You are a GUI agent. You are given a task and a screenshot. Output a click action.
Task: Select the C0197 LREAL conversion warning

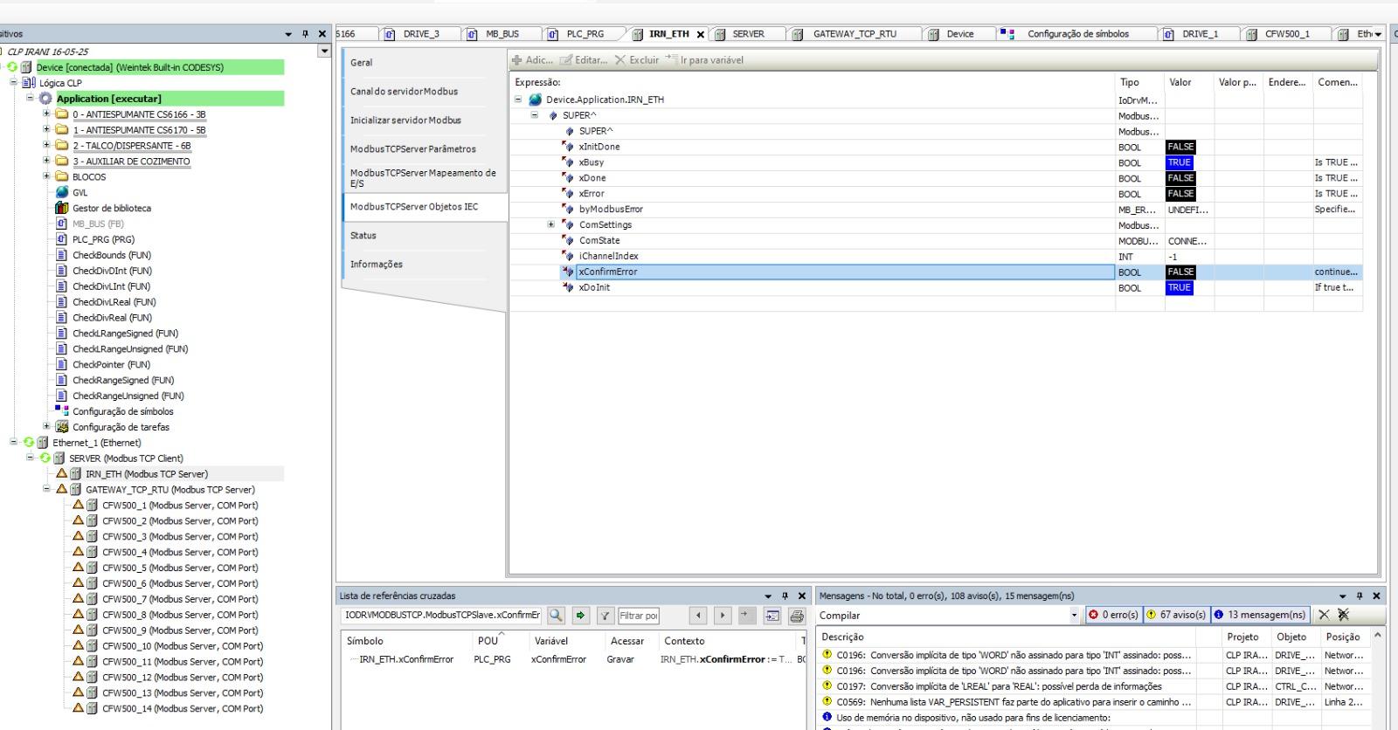click(x=1007, y=687)
